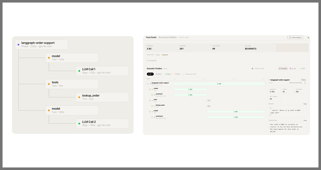Screen dimensions: 321x170
Task: Check the Hide spans under 5ms checkbox
Action: pyautogui.click(x=184, y=74)
